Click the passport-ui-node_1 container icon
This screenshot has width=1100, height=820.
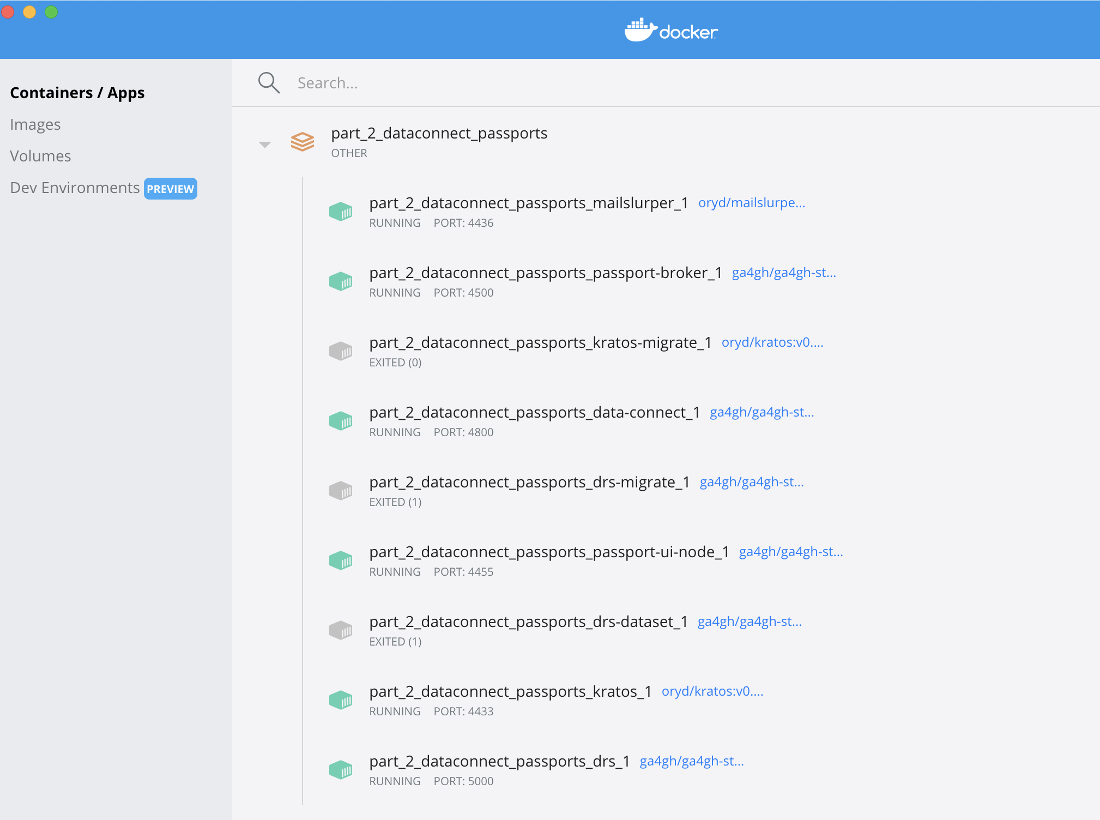(341, 560)
